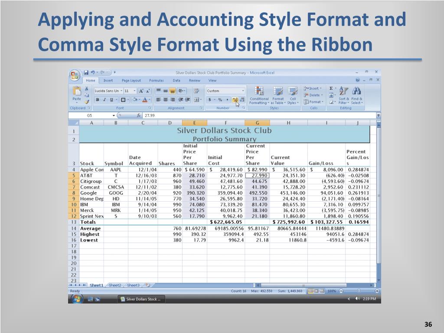
Task: Insert a new worksheet tab icon
Action: [x=147, y=285]
